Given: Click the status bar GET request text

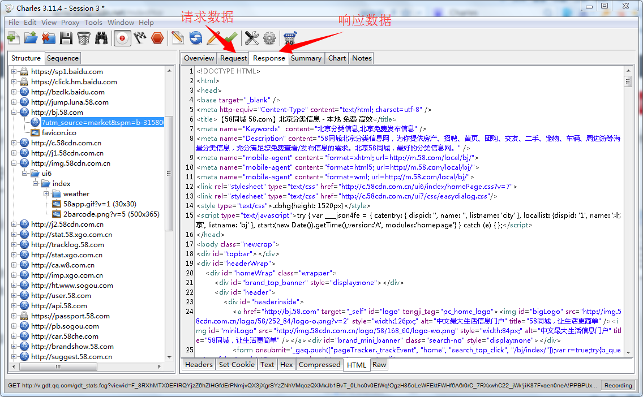Looking at the screenshot, I should (302, 386).
